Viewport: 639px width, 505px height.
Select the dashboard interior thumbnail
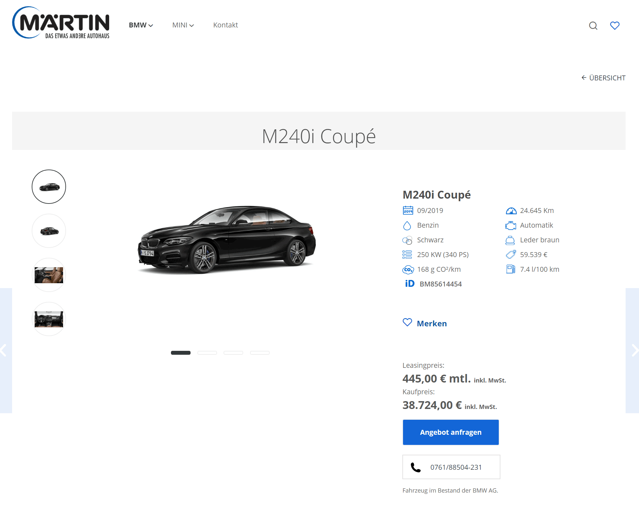tap(49, 319)
